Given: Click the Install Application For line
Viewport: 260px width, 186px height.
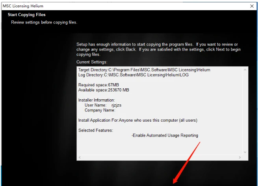Looking at the screenshot, I should coord(138,120).
